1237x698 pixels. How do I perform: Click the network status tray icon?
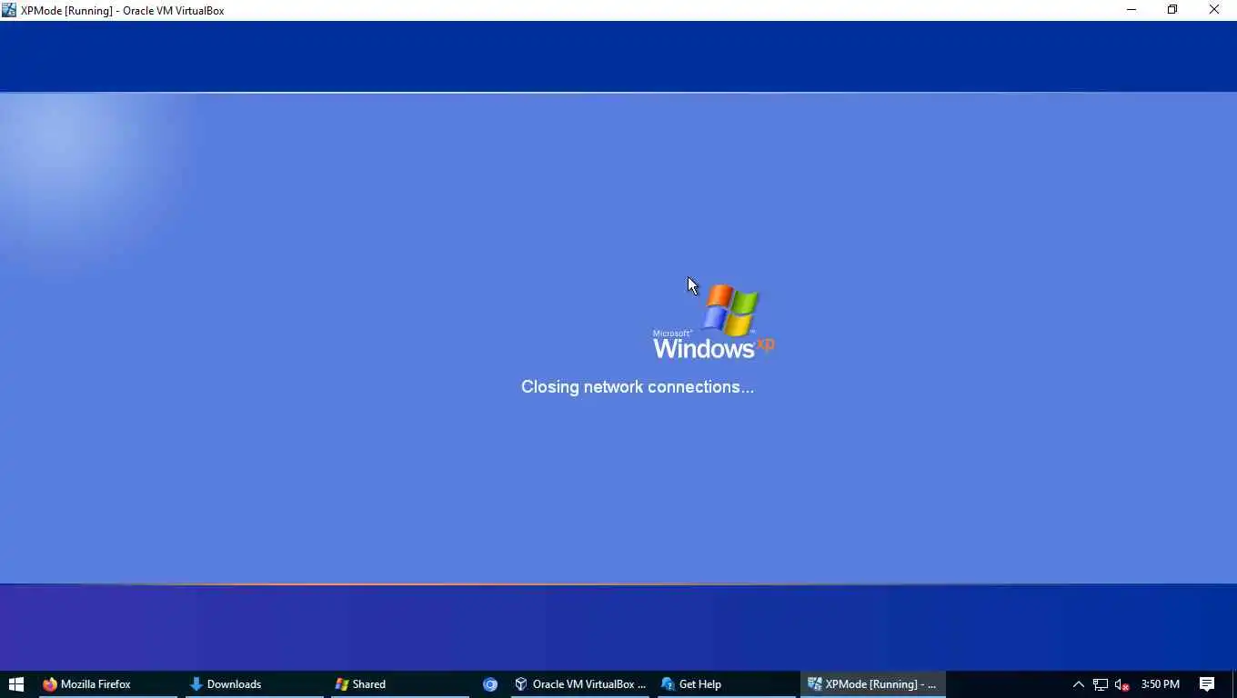click(x=1101, y=684)
